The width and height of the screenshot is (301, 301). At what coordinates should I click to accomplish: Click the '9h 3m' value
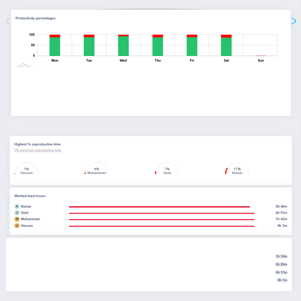tap(282, 226)
